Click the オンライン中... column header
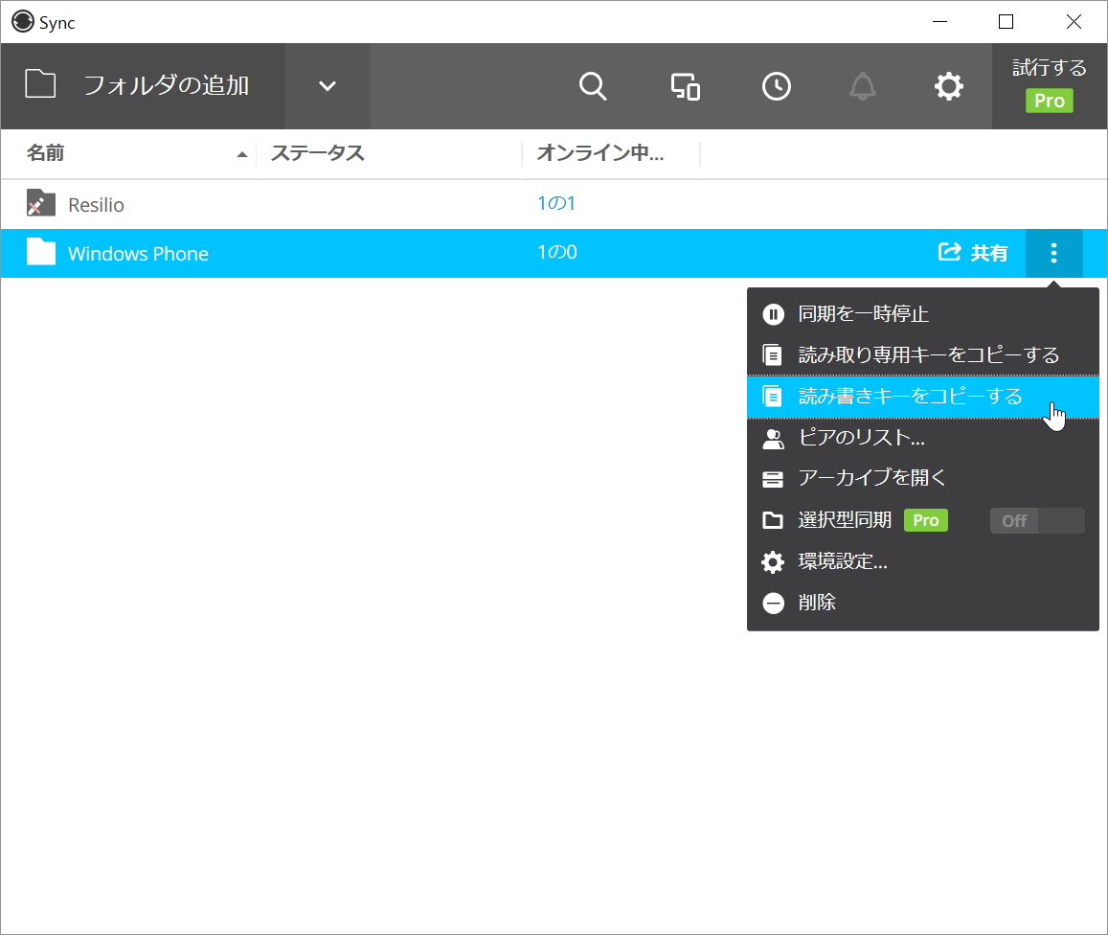The image size is (1108, 935). click(599, 153)
